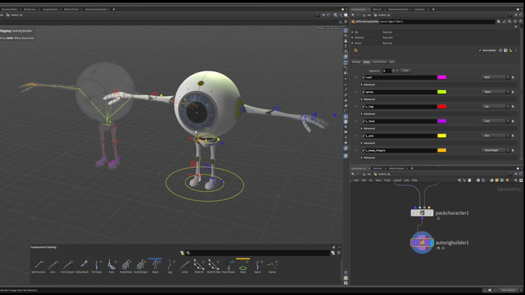Click the Clear segments button
Viewport: 525px width, 295px height.
406,70
